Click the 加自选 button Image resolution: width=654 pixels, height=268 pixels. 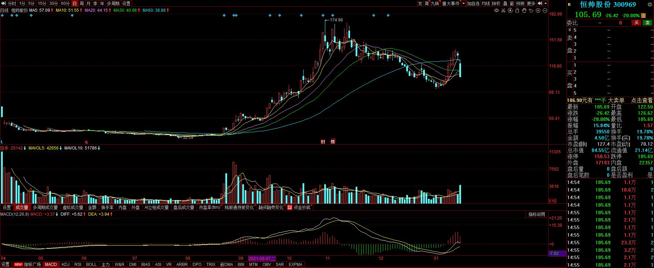tap(473, 3)
